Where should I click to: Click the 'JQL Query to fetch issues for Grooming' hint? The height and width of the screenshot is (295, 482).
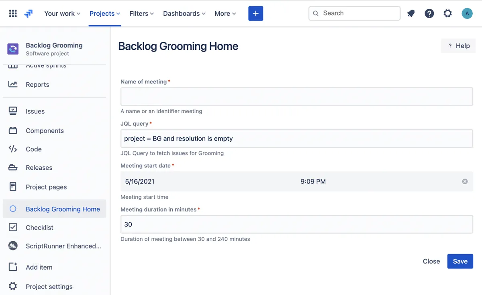(172, 153)
